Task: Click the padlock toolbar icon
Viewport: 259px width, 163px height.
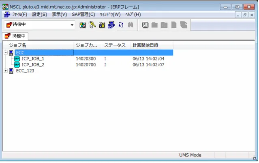Action: coord(102,25)
